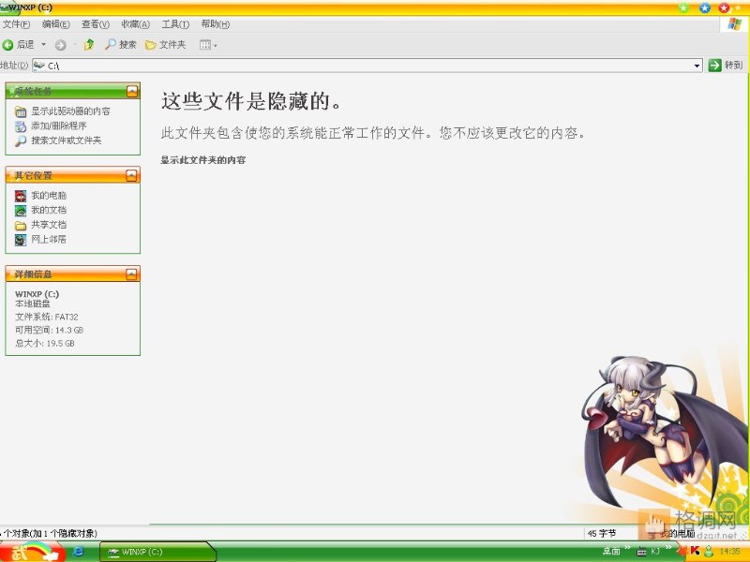Viewport: 750px width, 562px height.
Task: Open the 收藏(A) menu
Action: pyautogui.click(x=135, y=24)
